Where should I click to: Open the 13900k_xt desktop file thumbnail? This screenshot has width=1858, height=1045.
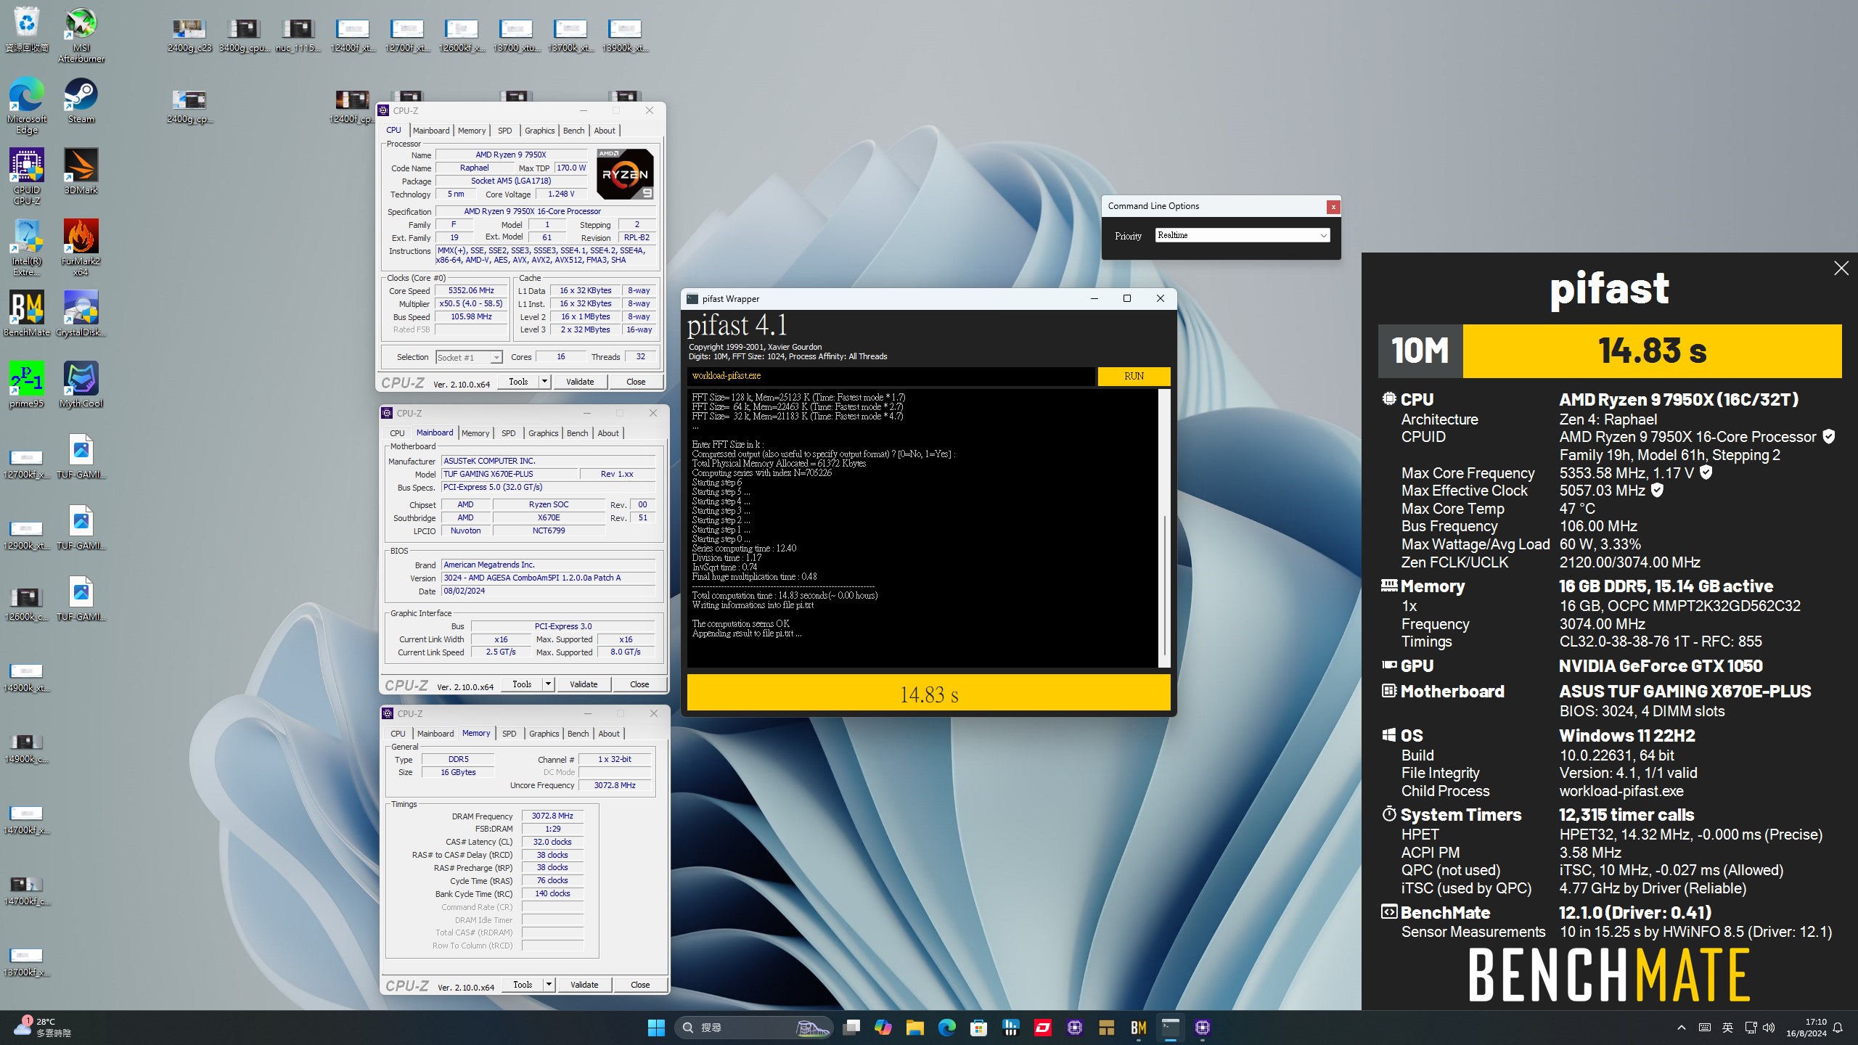(x=625, y=35)
